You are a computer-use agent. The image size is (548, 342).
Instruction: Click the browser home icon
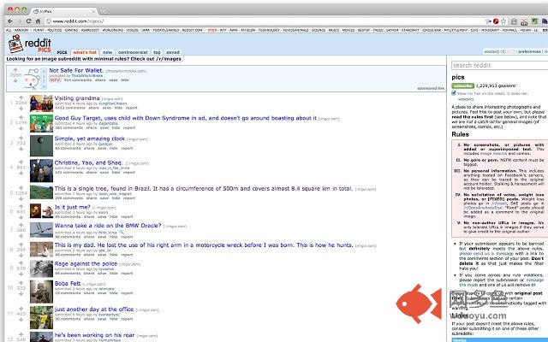click(38, 21)
